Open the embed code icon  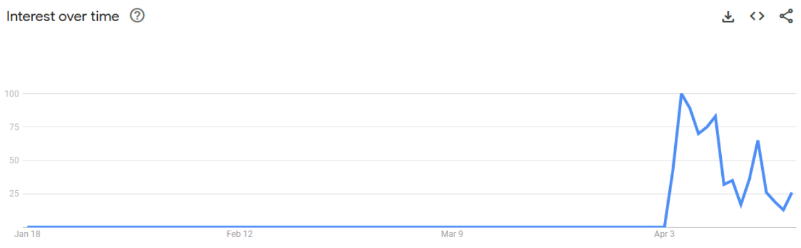pos(757,17)
